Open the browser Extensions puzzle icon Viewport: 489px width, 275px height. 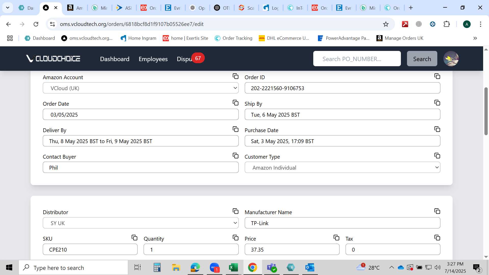point(447,24)
